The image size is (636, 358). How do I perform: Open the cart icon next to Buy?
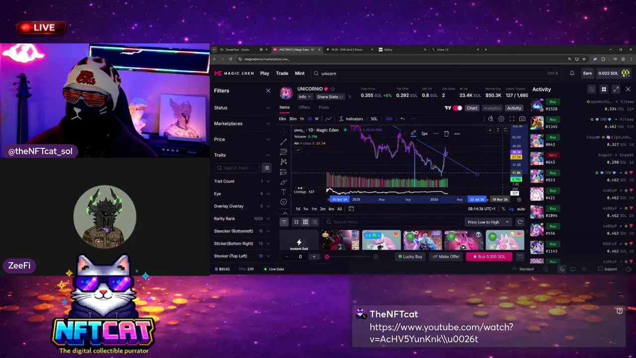pos(520,257)
